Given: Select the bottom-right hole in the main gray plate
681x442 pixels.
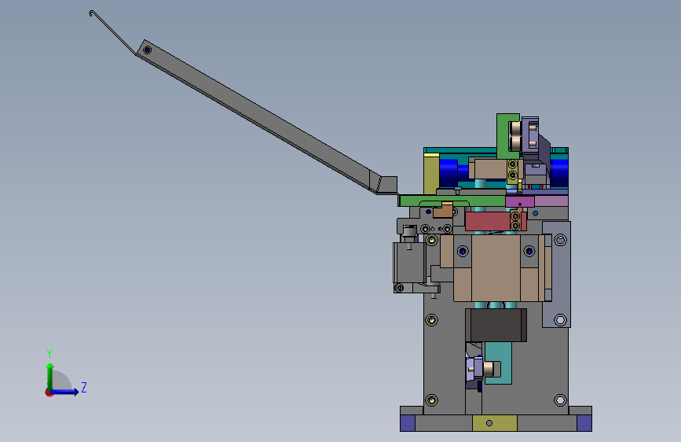Looking at the screenshot, I should (560, 400).
